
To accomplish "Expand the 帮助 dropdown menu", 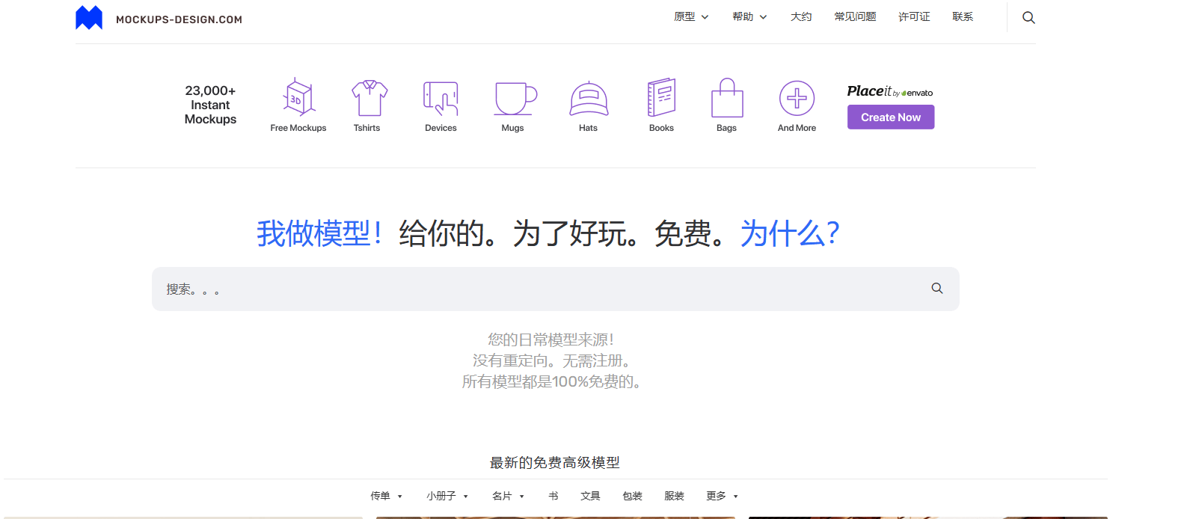I will tap(749, 16).
